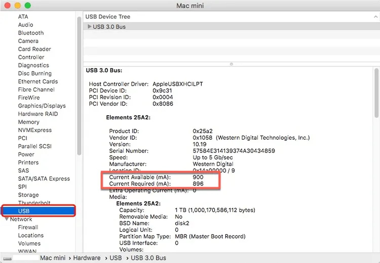Click the split pane divider handle dot
The height and width of the screenshot is (263, 380).
(231, 64)
